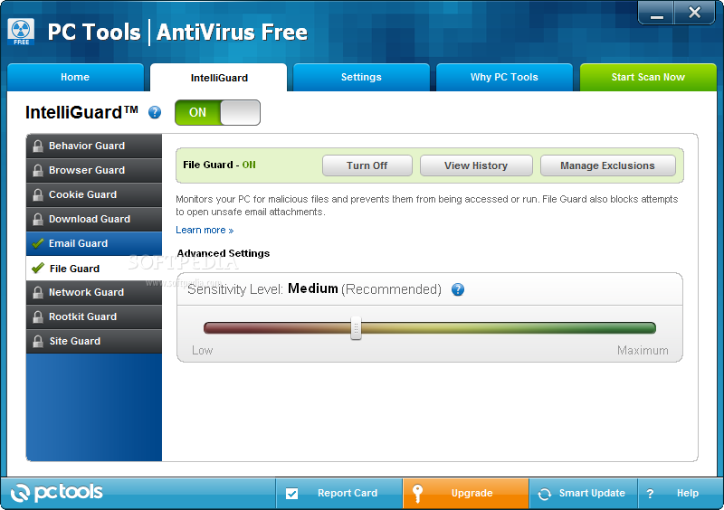This screenshot has width=724, height=510.
Task: Select Download Guard in sidebar
Action: tap(94, 219)
